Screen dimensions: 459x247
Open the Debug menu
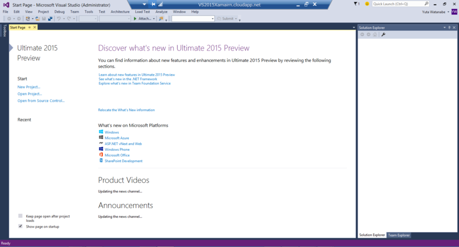(x=60, y=11)
